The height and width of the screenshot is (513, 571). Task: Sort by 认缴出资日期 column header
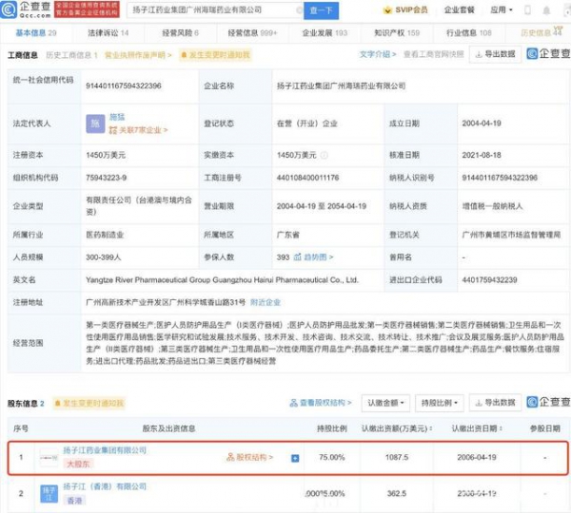tap(477, 428)
